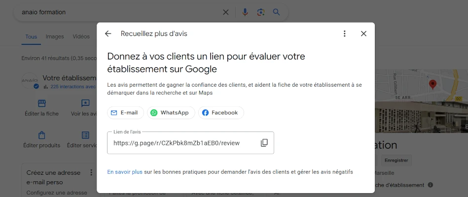
Task: Click the Créez une adresse e-mail perso card title
Action: (53, 177)
